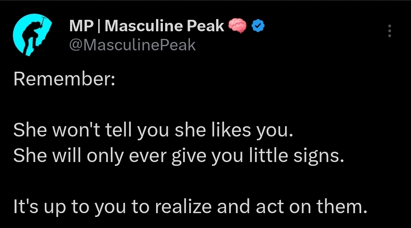411x228 pixels.
Task: Click the "MP" initials in the display name
Action: click(81, 26)
